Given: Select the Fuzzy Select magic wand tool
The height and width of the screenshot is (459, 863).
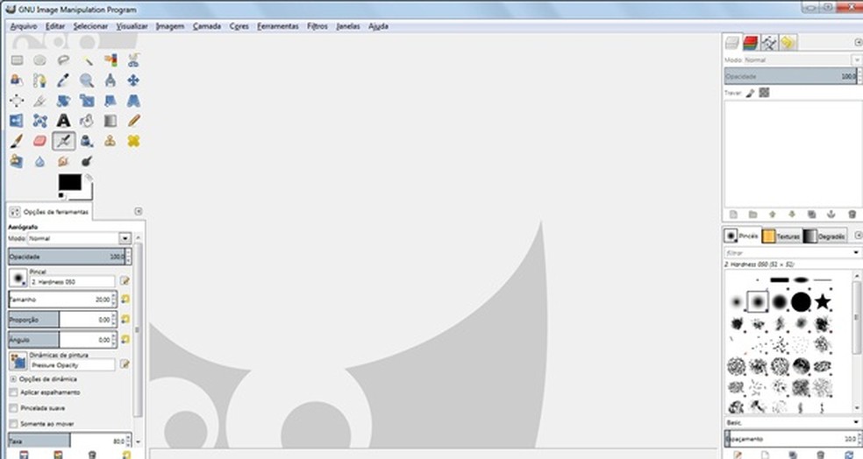Looking at the screenshot, I should click(x=87, y=60).
